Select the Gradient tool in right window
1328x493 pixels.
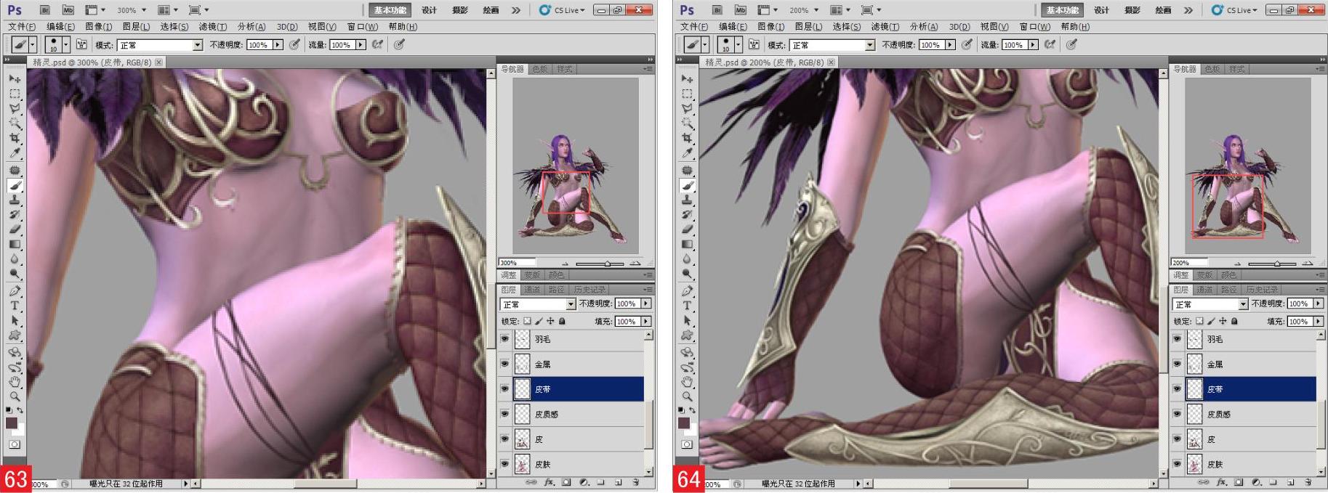pos(687,245)
